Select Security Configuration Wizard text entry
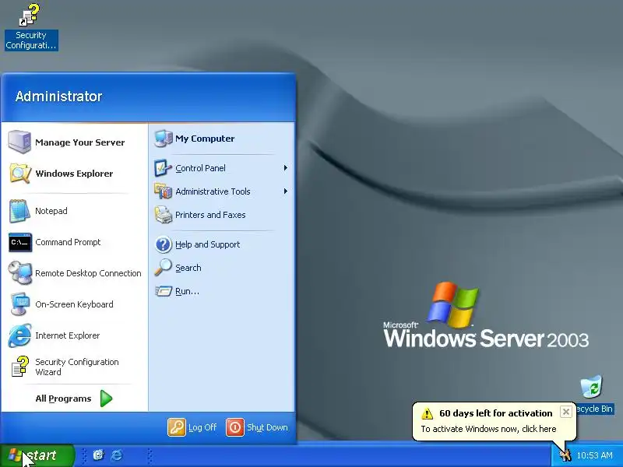Screen dimensions: 623x467 (76, 367)
